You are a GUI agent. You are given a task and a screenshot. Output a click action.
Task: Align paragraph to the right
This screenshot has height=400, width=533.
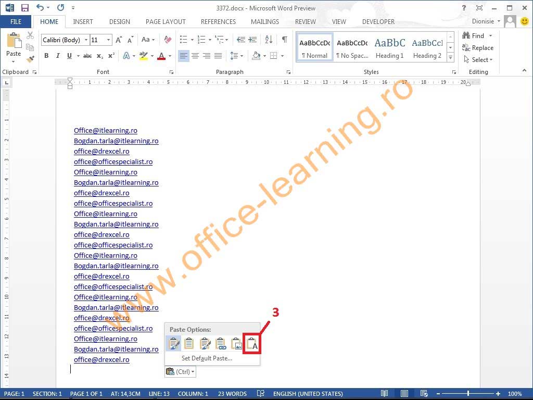tap(207, 56)
